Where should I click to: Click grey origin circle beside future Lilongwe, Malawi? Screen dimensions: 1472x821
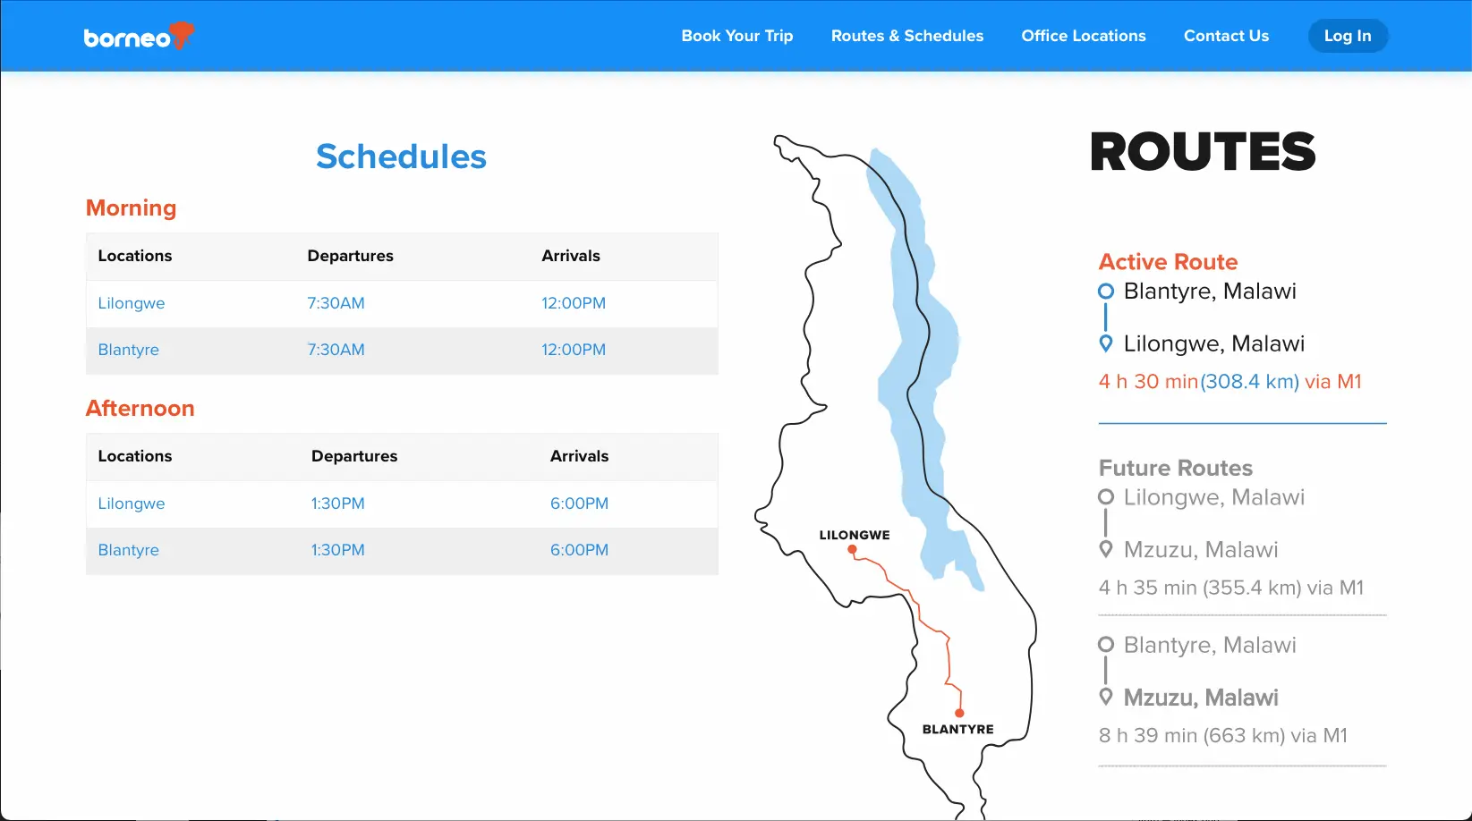click(1106, 497)
